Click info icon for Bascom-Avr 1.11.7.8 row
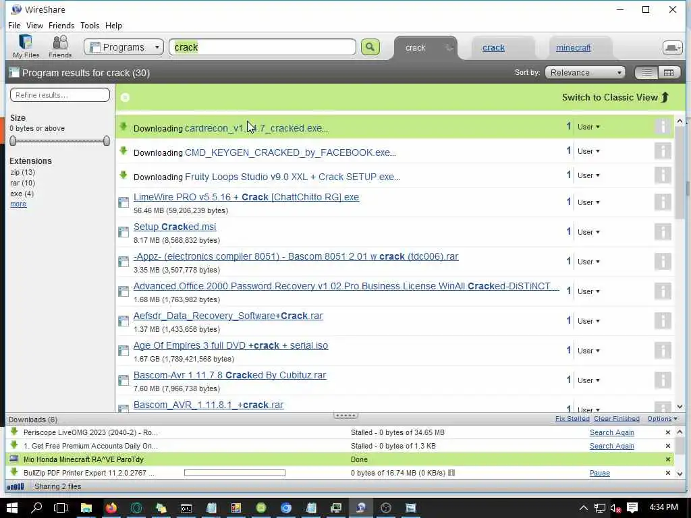691x518 pixels. [x=663, y=380]
